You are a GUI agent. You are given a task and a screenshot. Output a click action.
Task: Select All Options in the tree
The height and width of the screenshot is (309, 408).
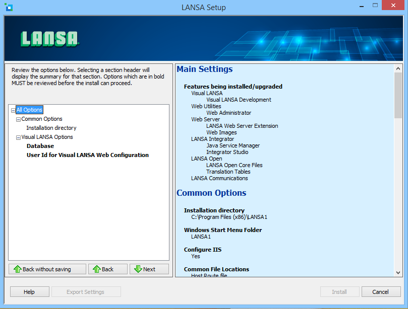(x=29, y=110)
